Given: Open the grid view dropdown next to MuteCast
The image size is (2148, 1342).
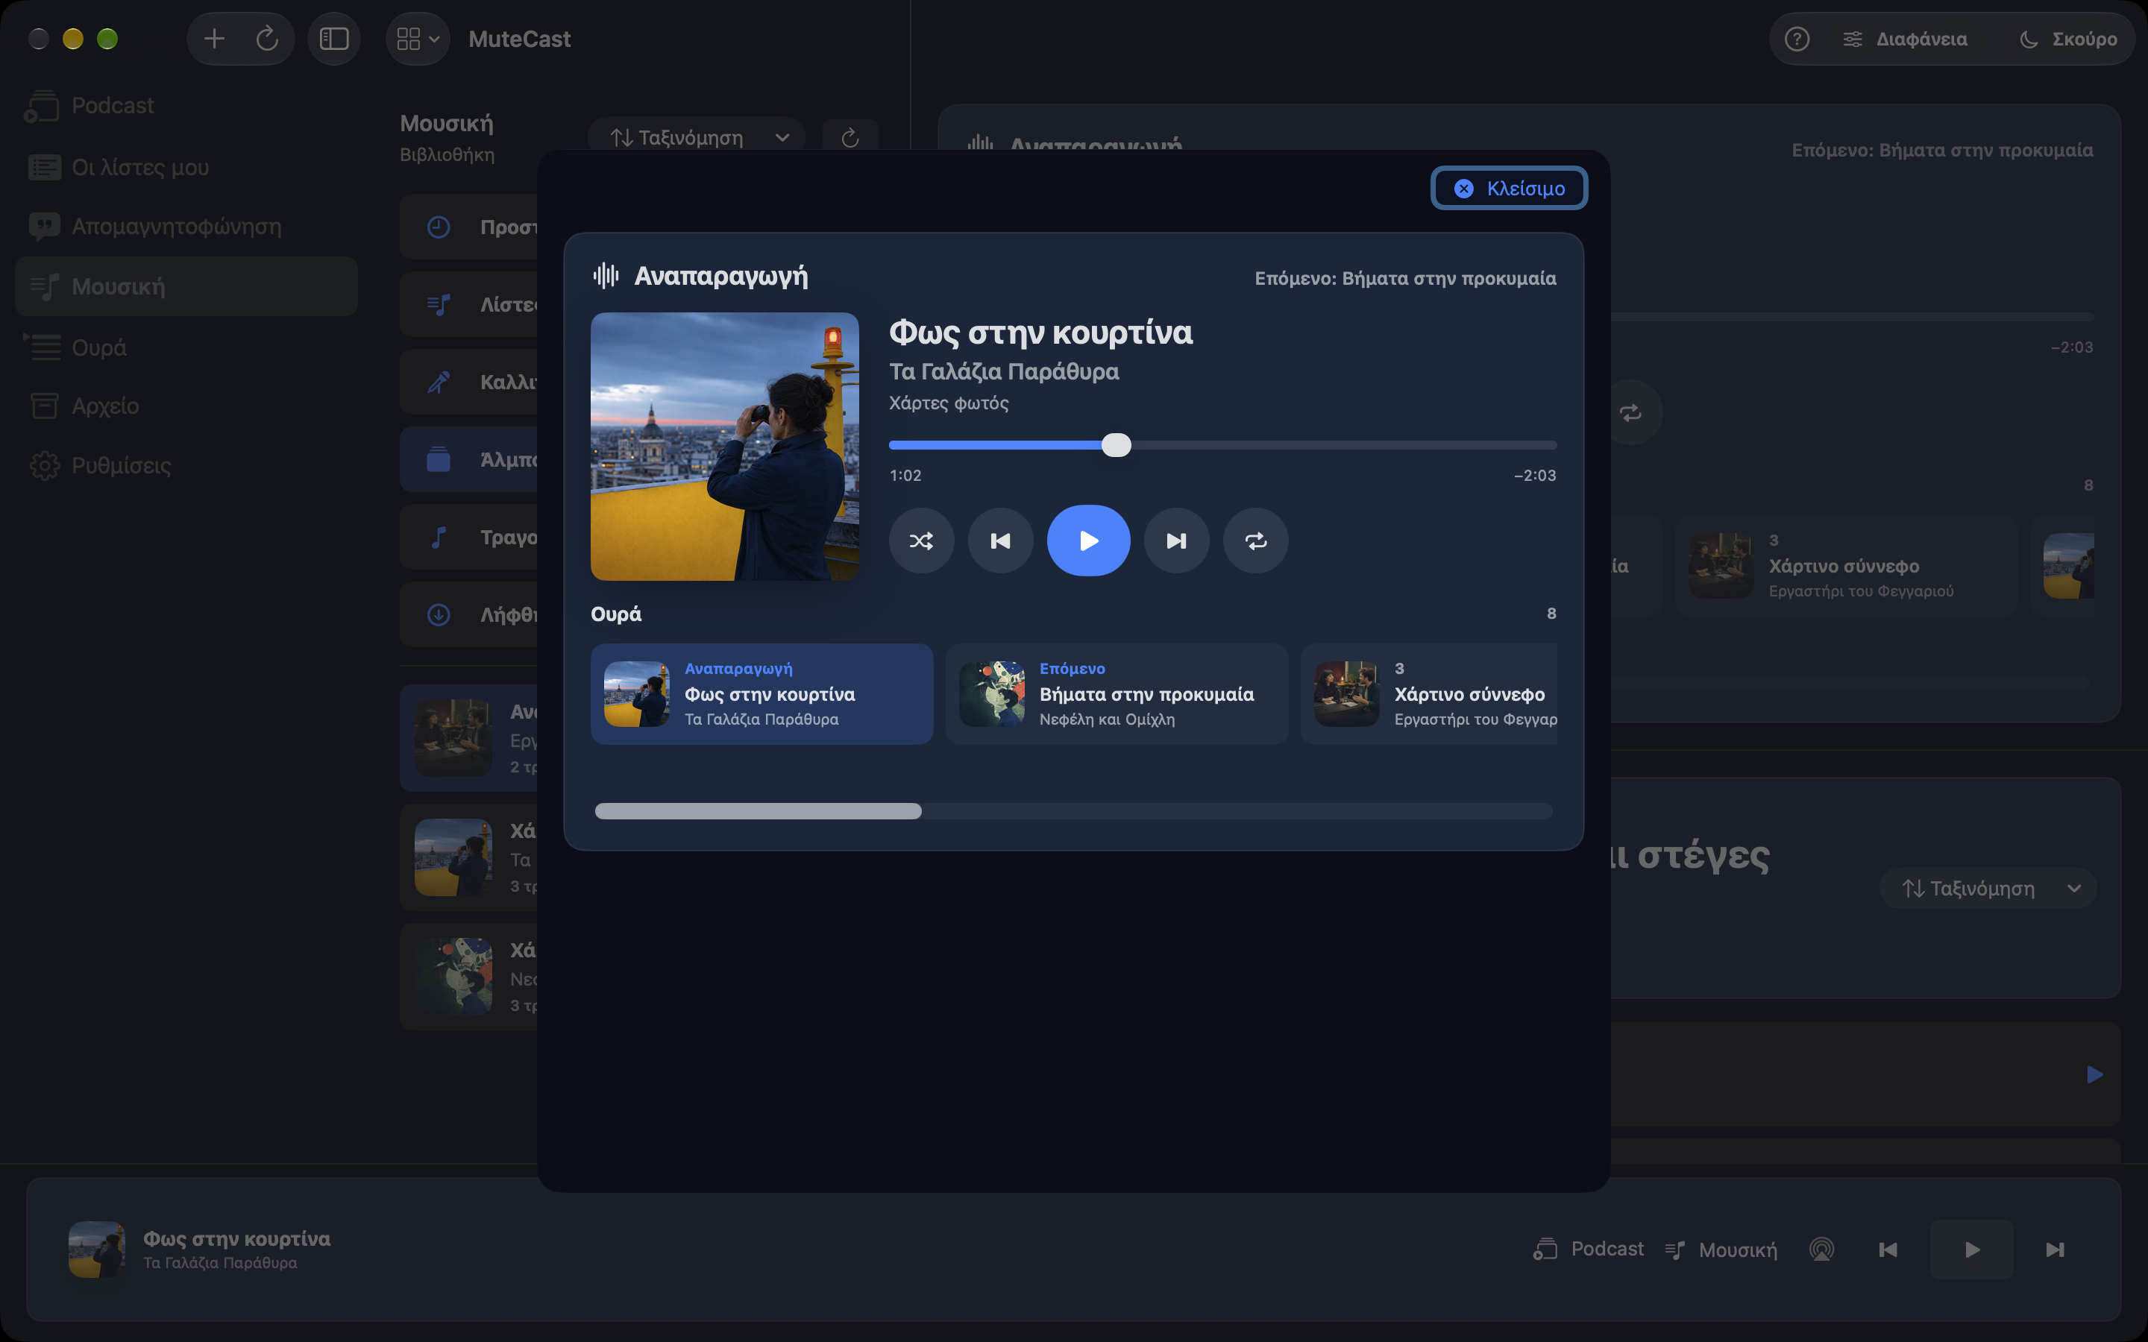Looking at the screenshot, I should coord(417,38).
